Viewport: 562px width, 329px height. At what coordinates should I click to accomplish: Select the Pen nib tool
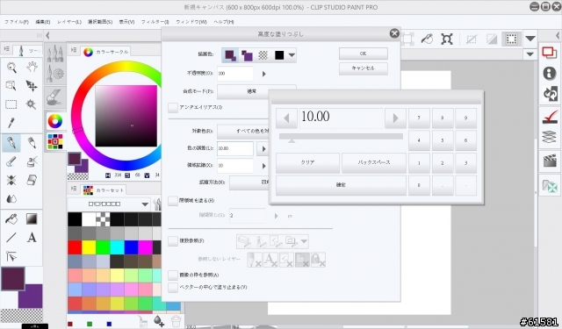click(11, 143)
